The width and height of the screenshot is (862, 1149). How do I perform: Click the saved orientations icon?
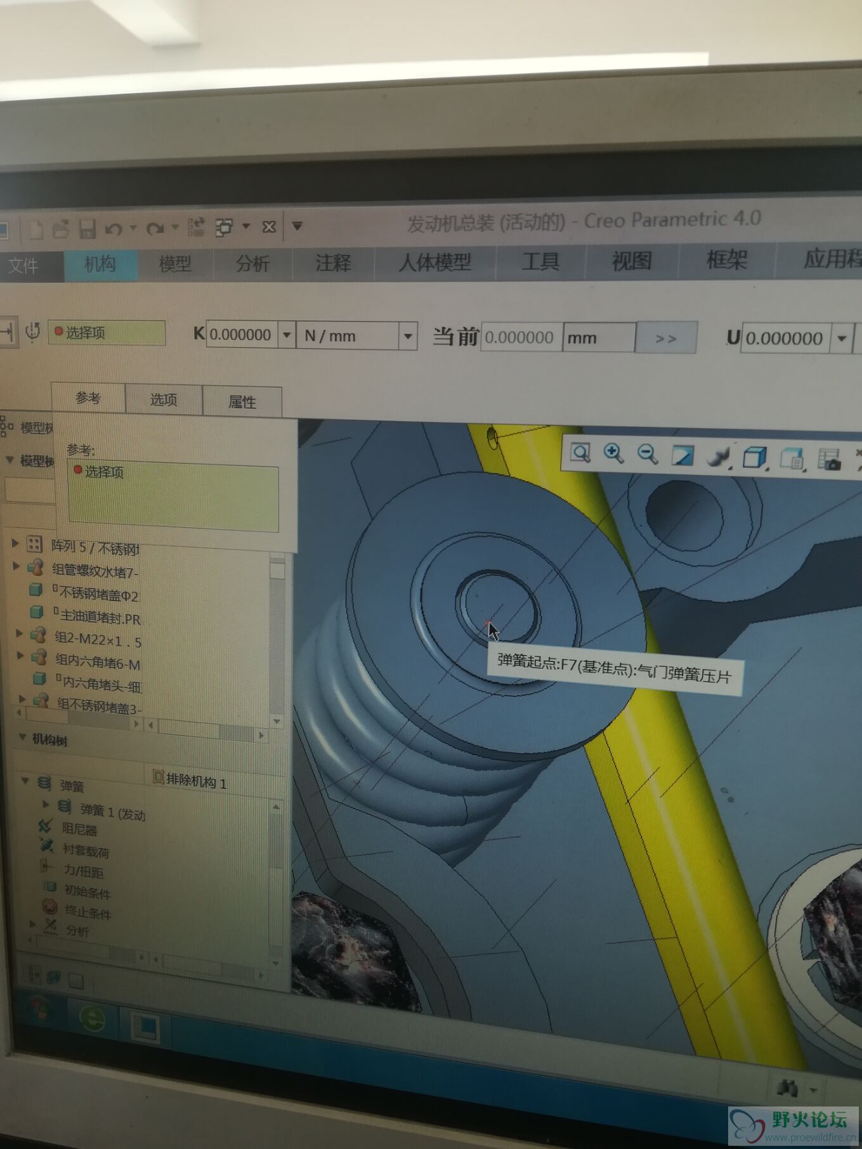[x=792, y=458]
